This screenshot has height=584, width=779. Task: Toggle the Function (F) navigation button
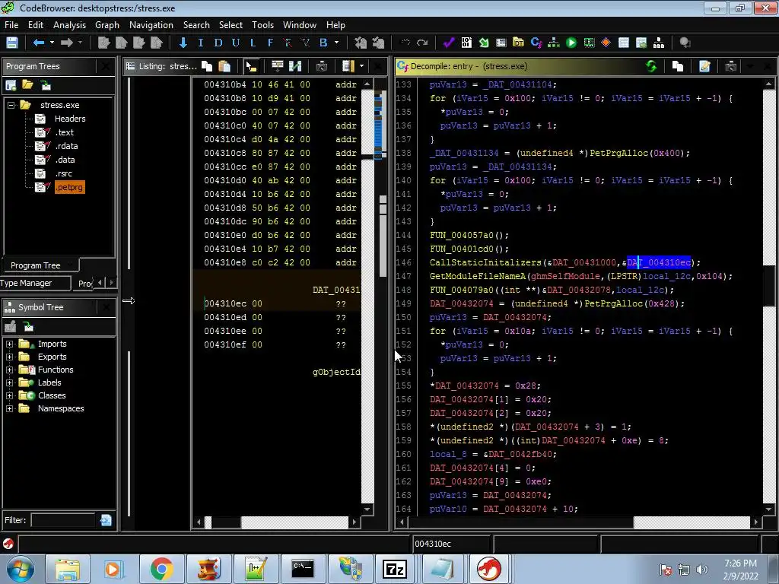[270, 43]
